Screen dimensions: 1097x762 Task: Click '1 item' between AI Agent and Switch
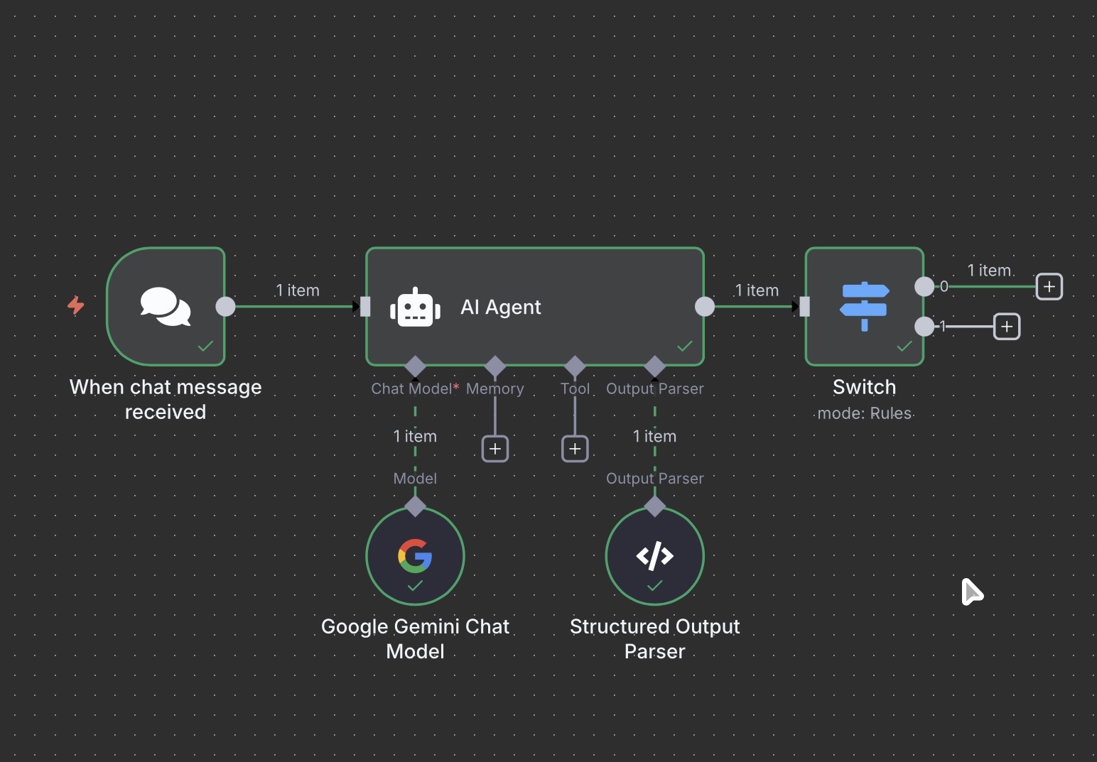coord(757,290)
